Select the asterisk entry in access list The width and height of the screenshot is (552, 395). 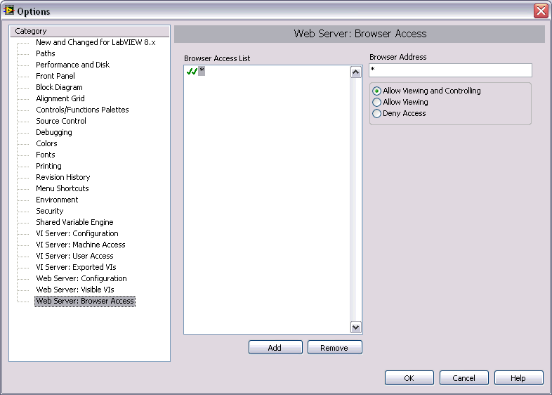[202, 71]
